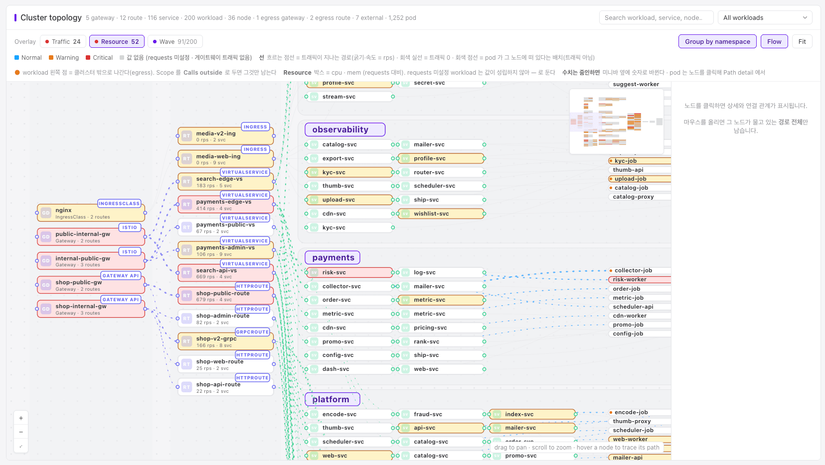Zoom in with the plus control
The width and height of the screenshot is (825, 465).
pyautogui.click(x=21, y=418)
